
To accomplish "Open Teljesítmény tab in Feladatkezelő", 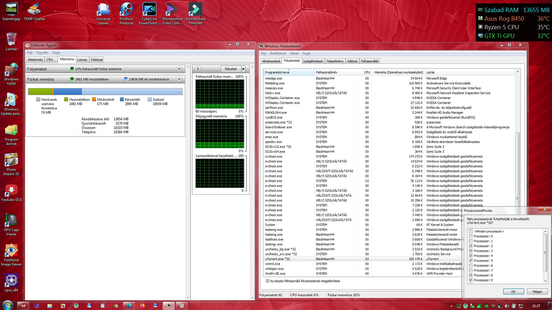I will [x=335, y=61].
